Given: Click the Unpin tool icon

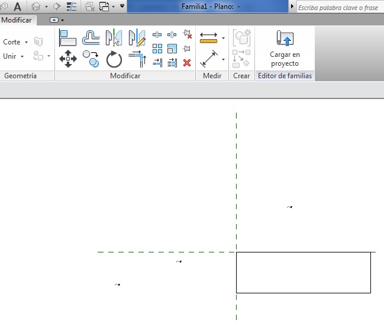Looking at the screenshot, I should 187,35.
